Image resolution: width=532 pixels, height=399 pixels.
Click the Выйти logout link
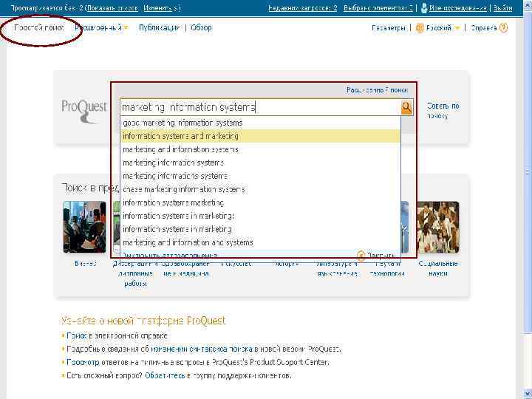click(x=502, y=8)
